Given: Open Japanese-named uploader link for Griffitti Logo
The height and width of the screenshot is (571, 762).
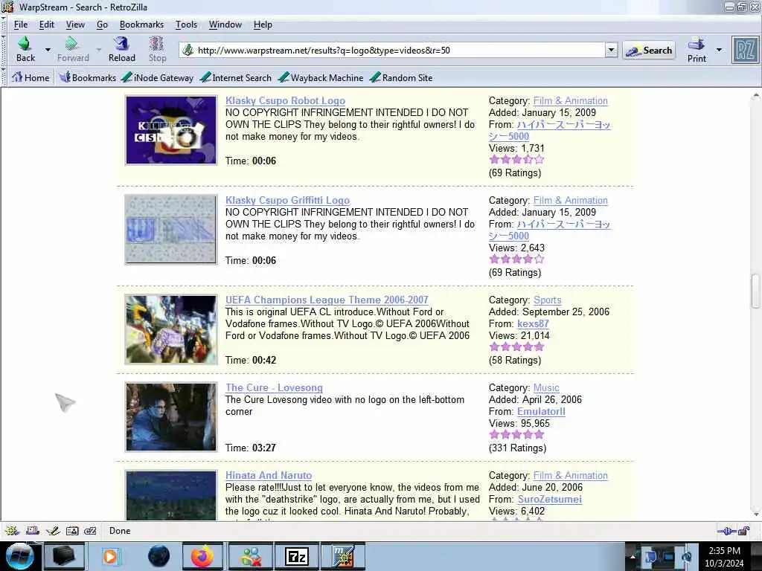Looking at the screenshot, I should click(563, 225).
